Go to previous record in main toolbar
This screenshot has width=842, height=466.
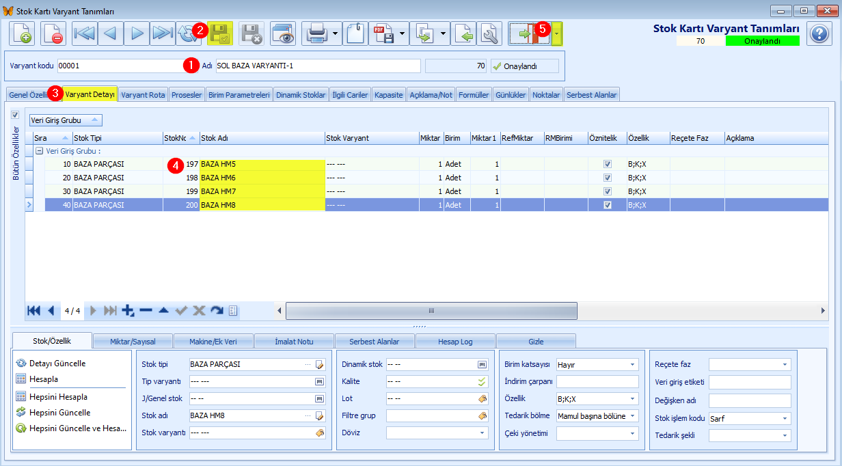pos(111,33)
